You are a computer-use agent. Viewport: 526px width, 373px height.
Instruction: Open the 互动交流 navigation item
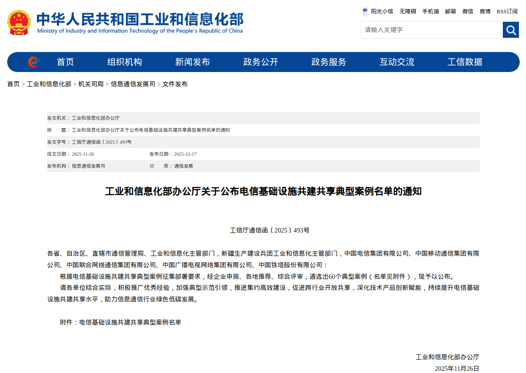click(x=397, y=62)
